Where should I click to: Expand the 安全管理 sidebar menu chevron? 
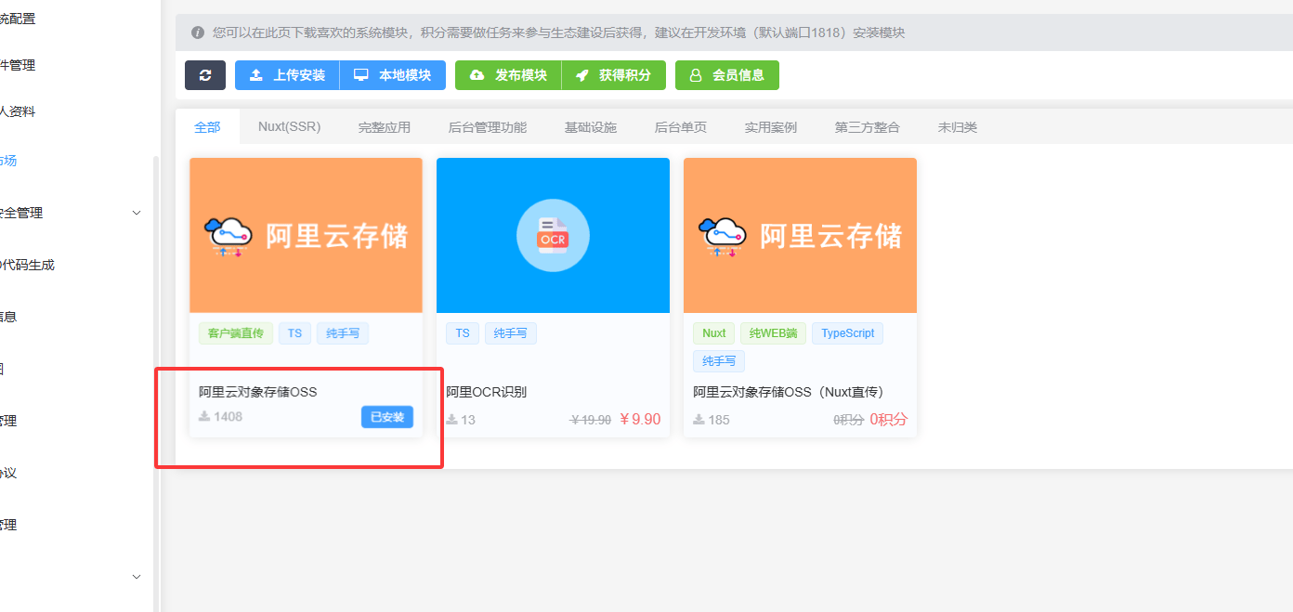coord(137,213)
